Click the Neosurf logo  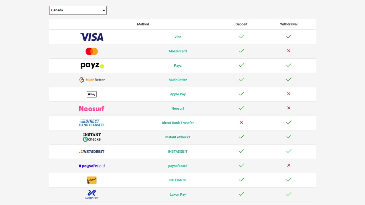92,108
